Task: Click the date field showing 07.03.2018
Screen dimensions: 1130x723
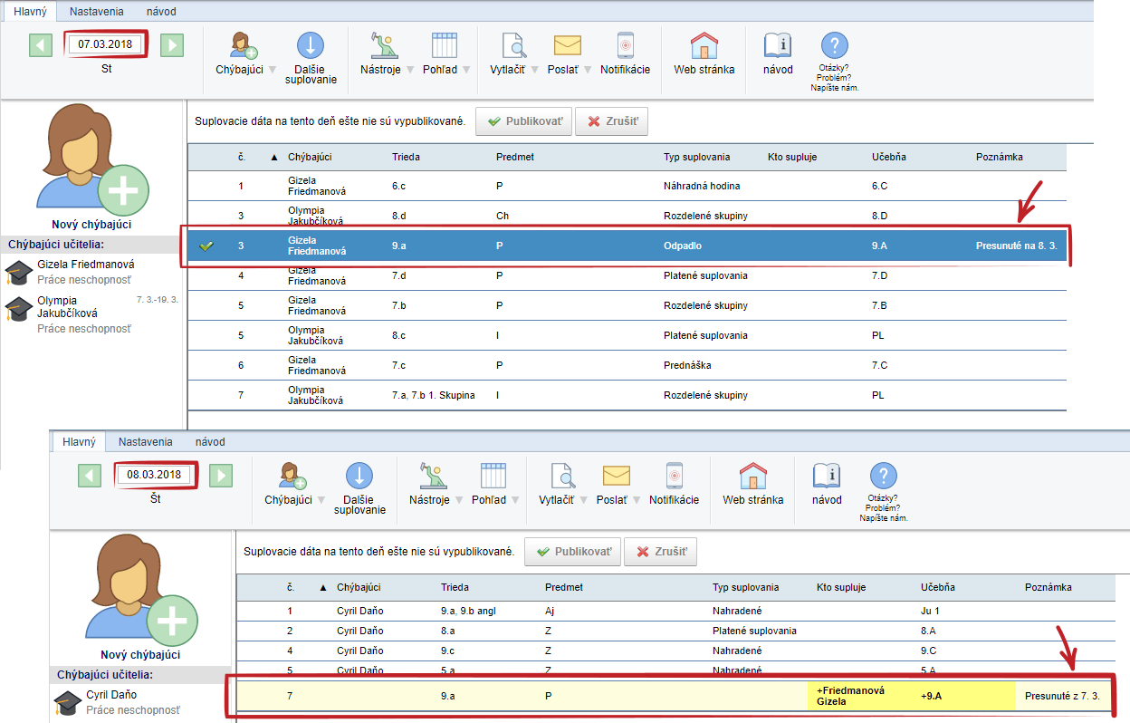Action: pos(105,44)
